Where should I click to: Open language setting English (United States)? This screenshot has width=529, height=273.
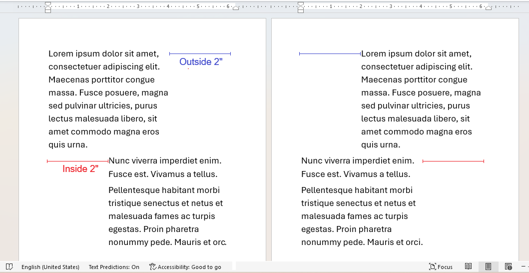pyautogui.click(x=50, y=267)
